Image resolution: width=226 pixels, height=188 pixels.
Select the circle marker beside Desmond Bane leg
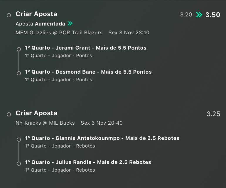click(x=19, y=73)
